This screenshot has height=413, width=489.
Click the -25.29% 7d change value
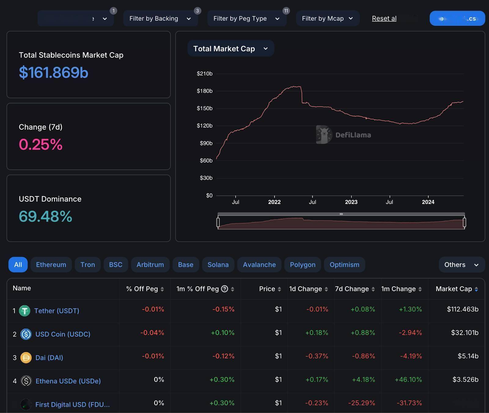tap(362, 403)
